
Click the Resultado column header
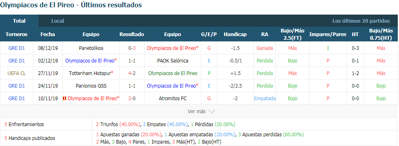click(132, 34)
